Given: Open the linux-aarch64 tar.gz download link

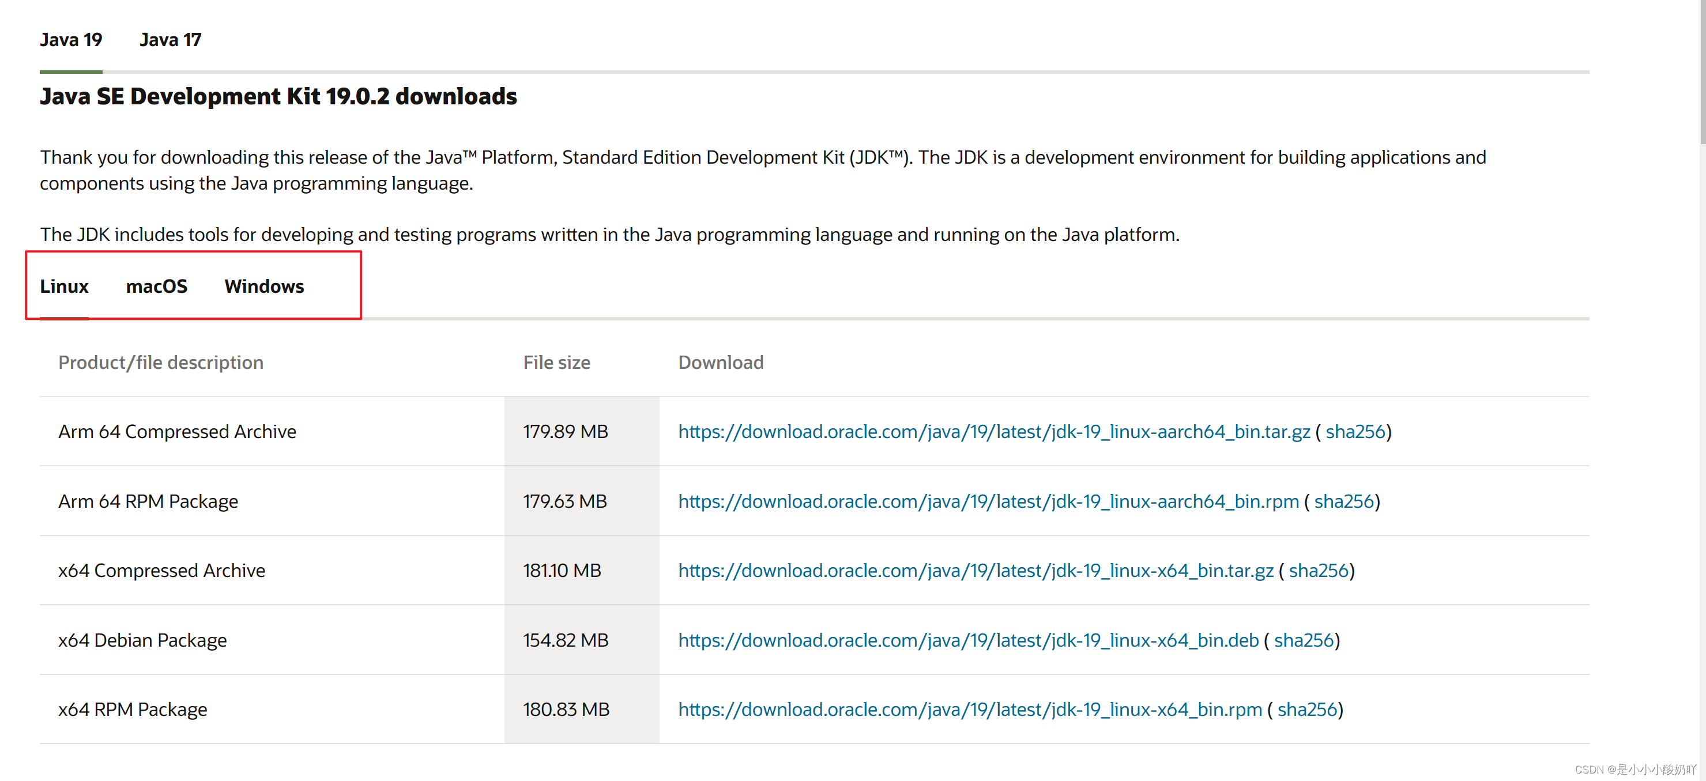Looking at the screenshot, I should click(x=994, y=432).
